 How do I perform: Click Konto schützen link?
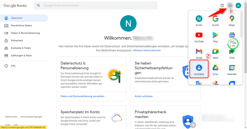[144, 96]
